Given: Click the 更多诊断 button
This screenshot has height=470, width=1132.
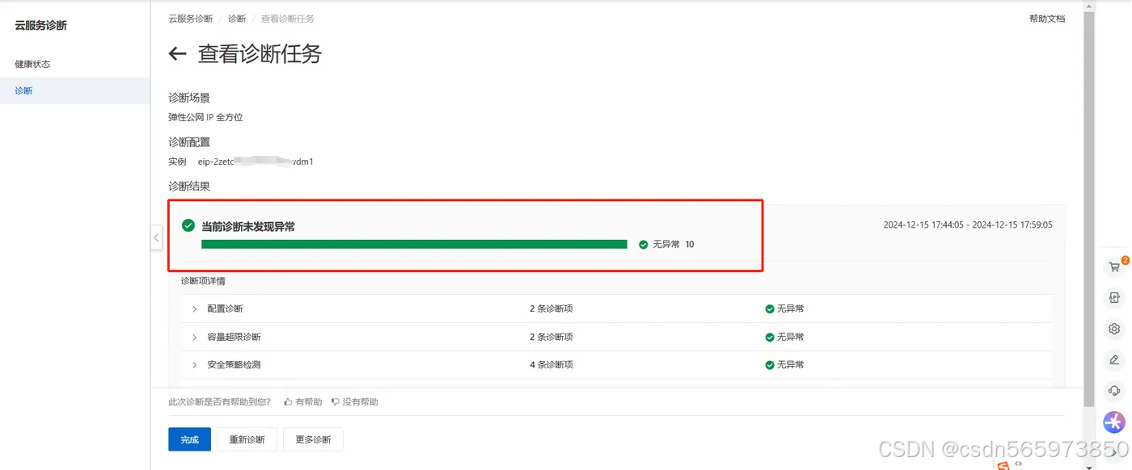Looking at the screenshot, I should click(314, 439).
